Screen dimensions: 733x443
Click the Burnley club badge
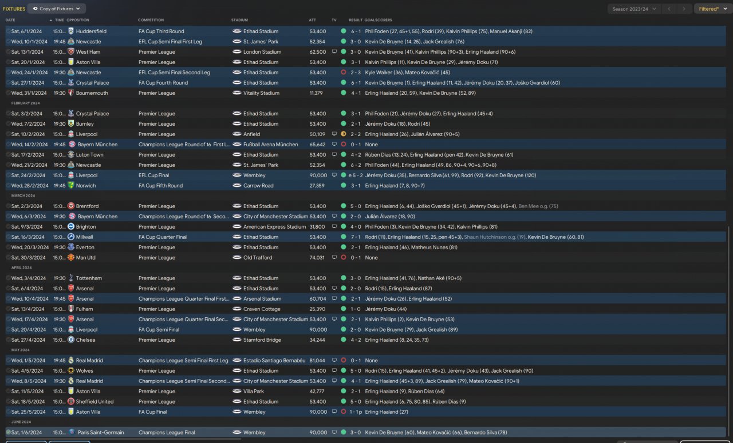pos(71,124)
